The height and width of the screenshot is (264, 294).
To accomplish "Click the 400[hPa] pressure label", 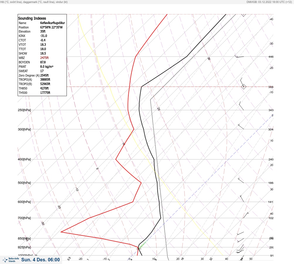I will 24,159.
